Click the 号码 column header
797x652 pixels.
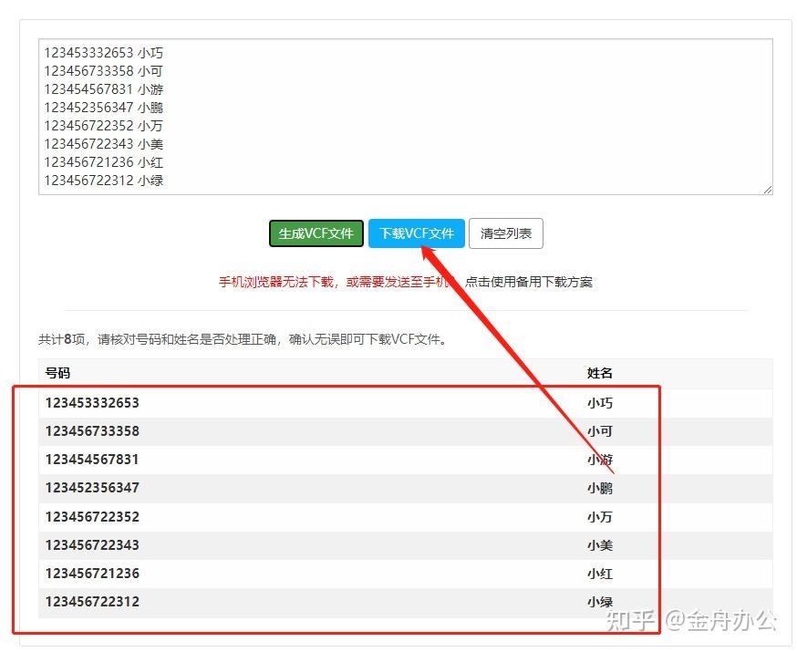[x=57, y=372]
